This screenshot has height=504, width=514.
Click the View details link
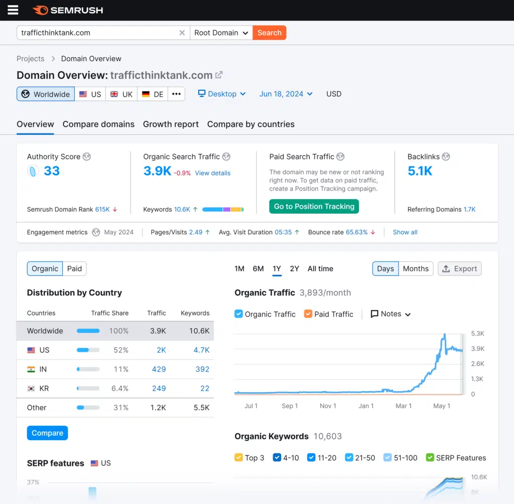click(213, 173)
